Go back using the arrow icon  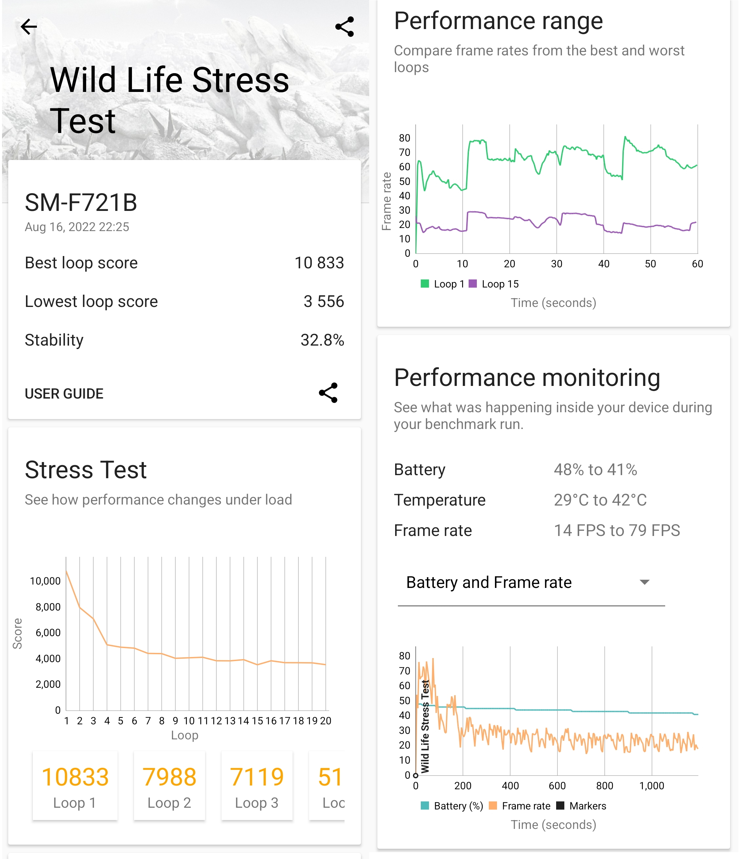28,27
